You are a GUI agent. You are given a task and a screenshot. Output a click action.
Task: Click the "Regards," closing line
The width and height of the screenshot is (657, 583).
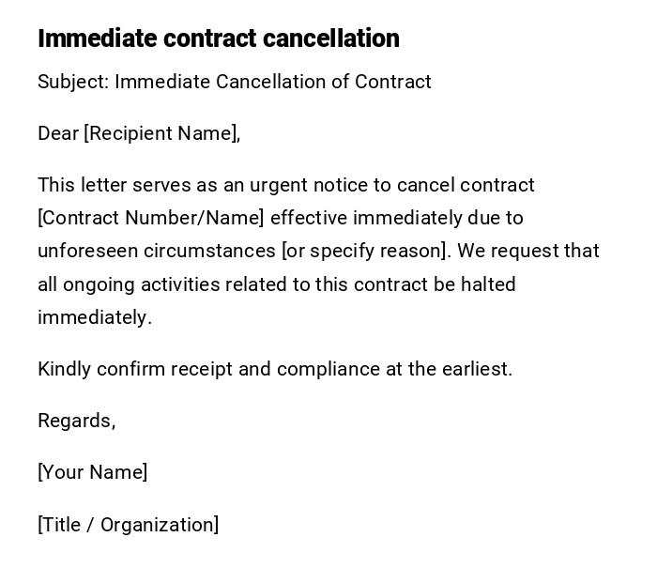point(76,421)
